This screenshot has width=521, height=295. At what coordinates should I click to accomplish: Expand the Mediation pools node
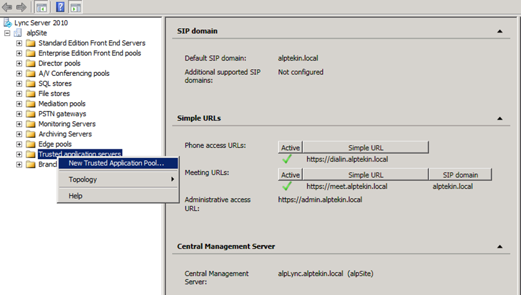point(19,104)
